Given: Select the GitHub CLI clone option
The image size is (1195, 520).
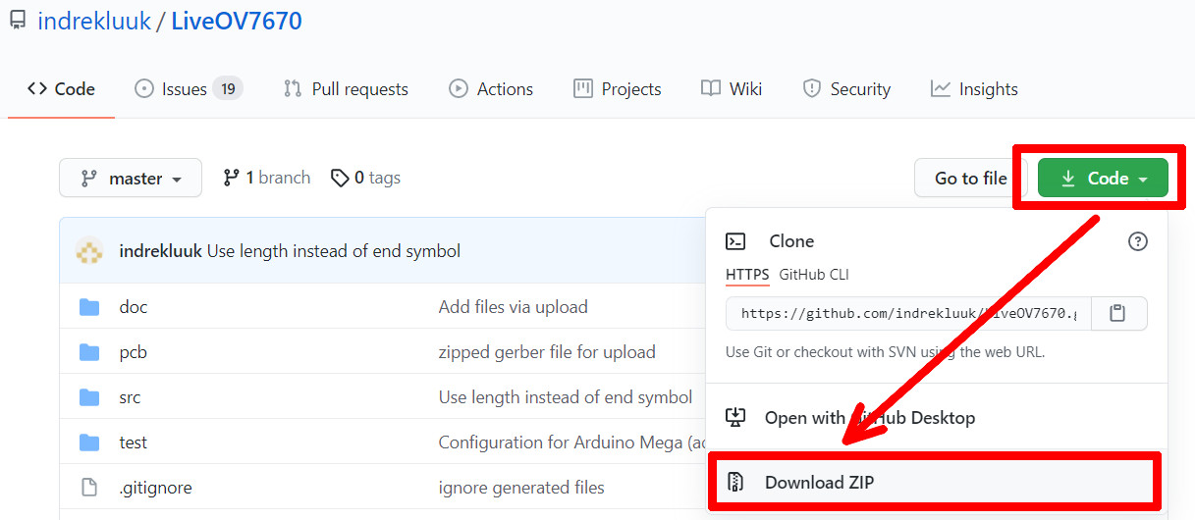Looking at the screenshot, I should (814, 275).
